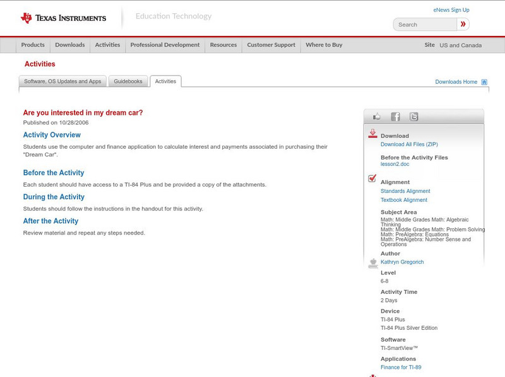Click the Downloads Home house icon

point(484,82)
